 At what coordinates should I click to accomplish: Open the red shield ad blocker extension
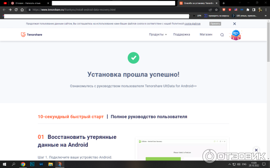(x=229, y=10)
